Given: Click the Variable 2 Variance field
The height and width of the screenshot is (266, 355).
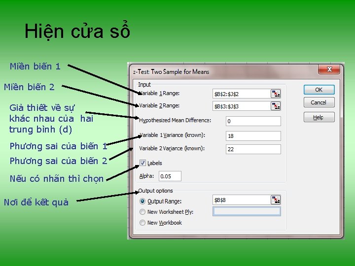Looking at the screenshot, I should [x=253, y=149].
